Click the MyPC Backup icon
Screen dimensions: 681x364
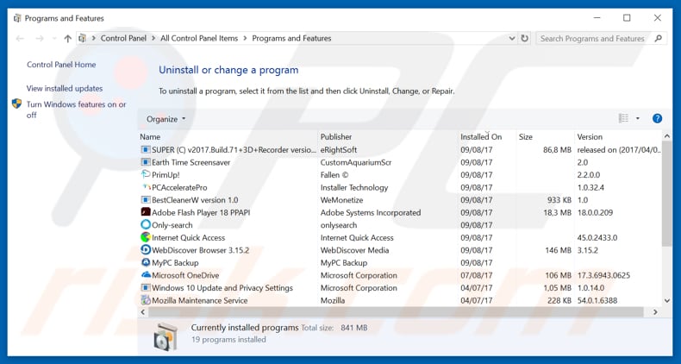pyautogui.click(x=146, y=263)
